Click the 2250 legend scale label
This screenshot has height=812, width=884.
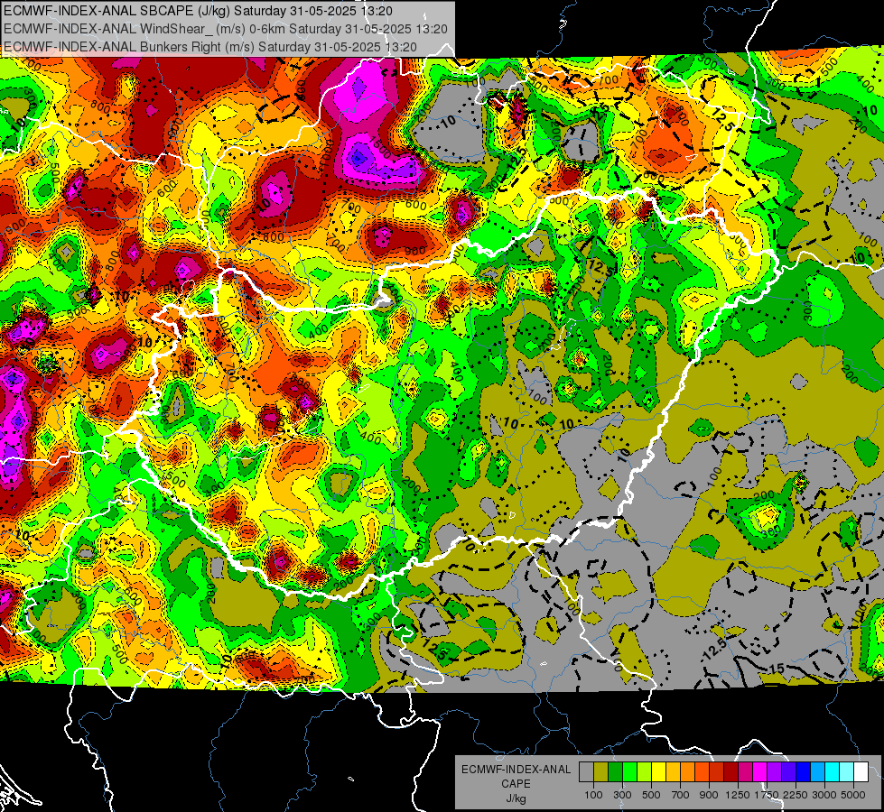click(x=796, y=795)
